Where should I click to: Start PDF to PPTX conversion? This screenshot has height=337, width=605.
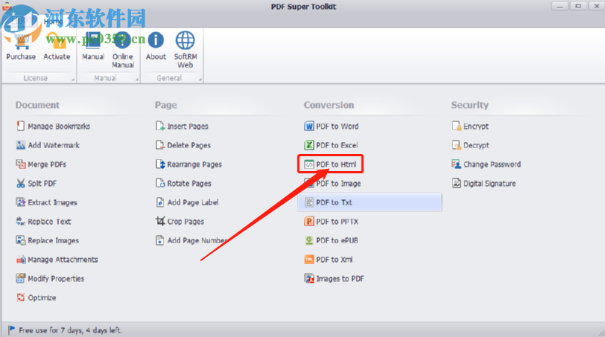[x=332, y=222]
